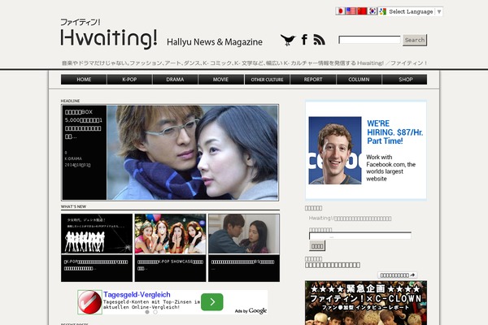This screenshot has width=488, height=325.
Task: Click the sidebar submit button below input
Action: [x=317, y=246]
